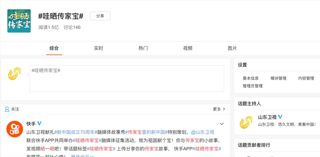Open the 山东卫视 host name

coord(267,117)
